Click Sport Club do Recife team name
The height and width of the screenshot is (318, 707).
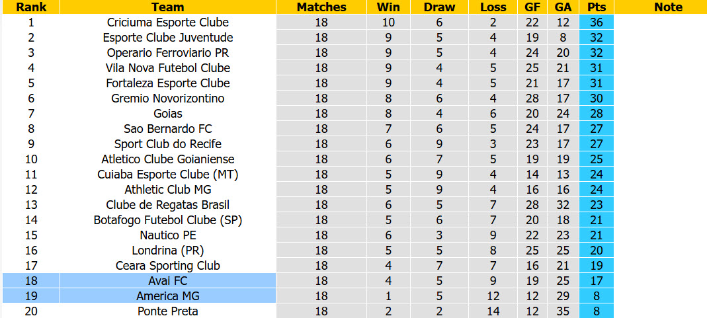tap(168, 143)
